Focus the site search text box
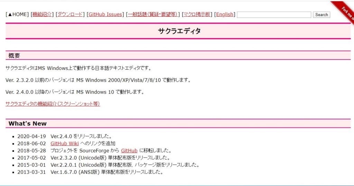Viewport: 354px width, 186px height. coord(274,15)
